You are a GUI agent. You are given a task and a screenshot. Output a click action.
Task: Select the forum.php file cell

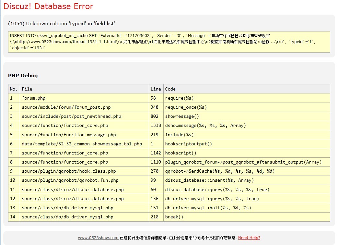[84, 98]
